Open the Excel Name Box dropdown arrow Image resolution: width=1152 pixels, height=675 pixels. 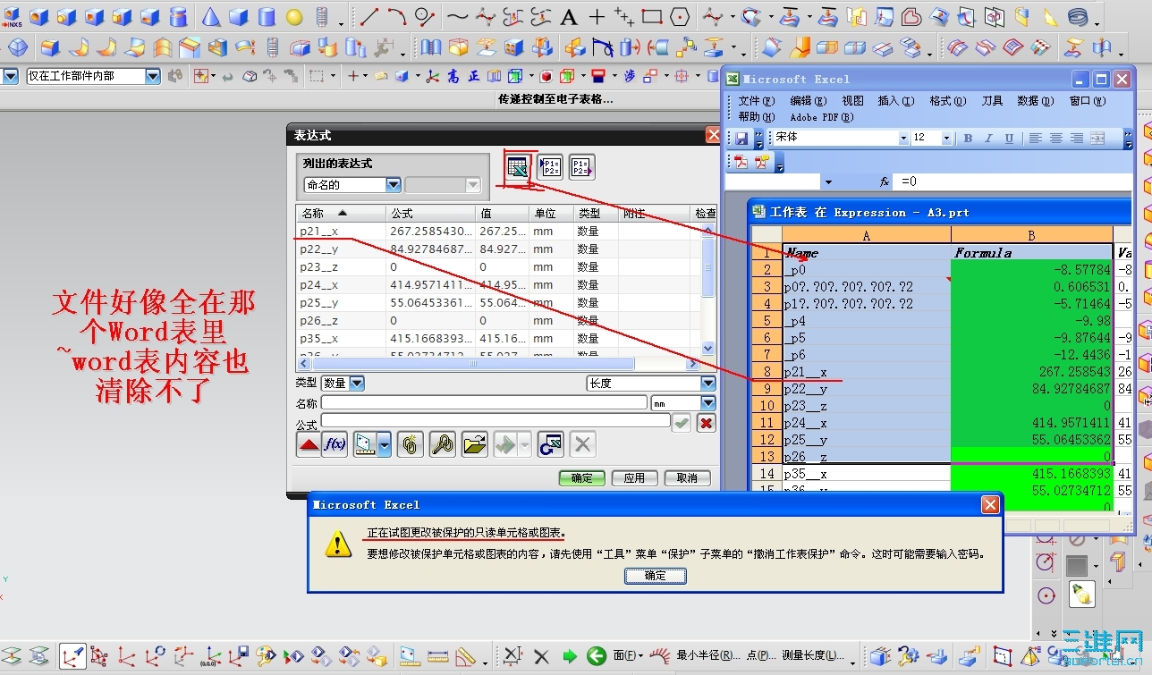(x=828, y=181)
